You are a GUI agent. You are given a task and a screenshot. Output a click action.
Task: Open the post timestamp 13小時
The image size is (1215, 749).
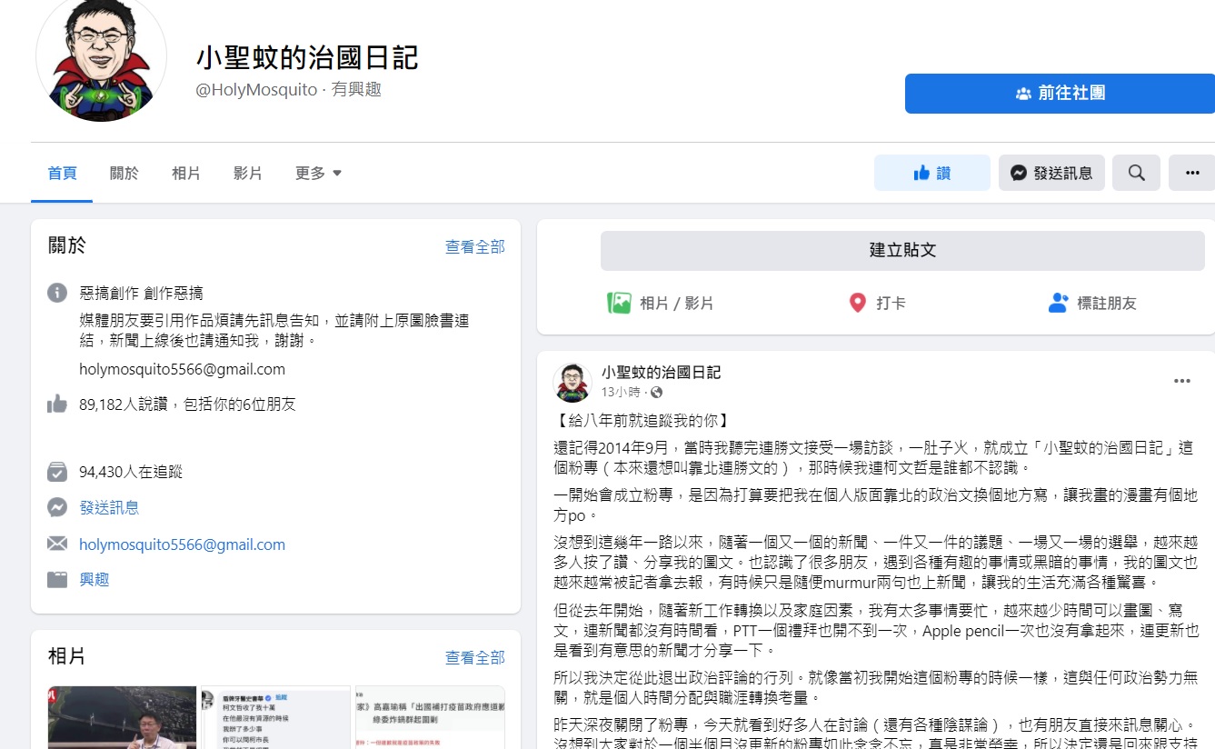tap(620, 393)
